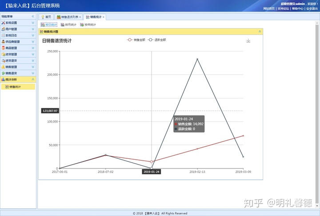Expand the 系统日志 menu section chevron
320x216 pixels.
[x=33, y=35]
